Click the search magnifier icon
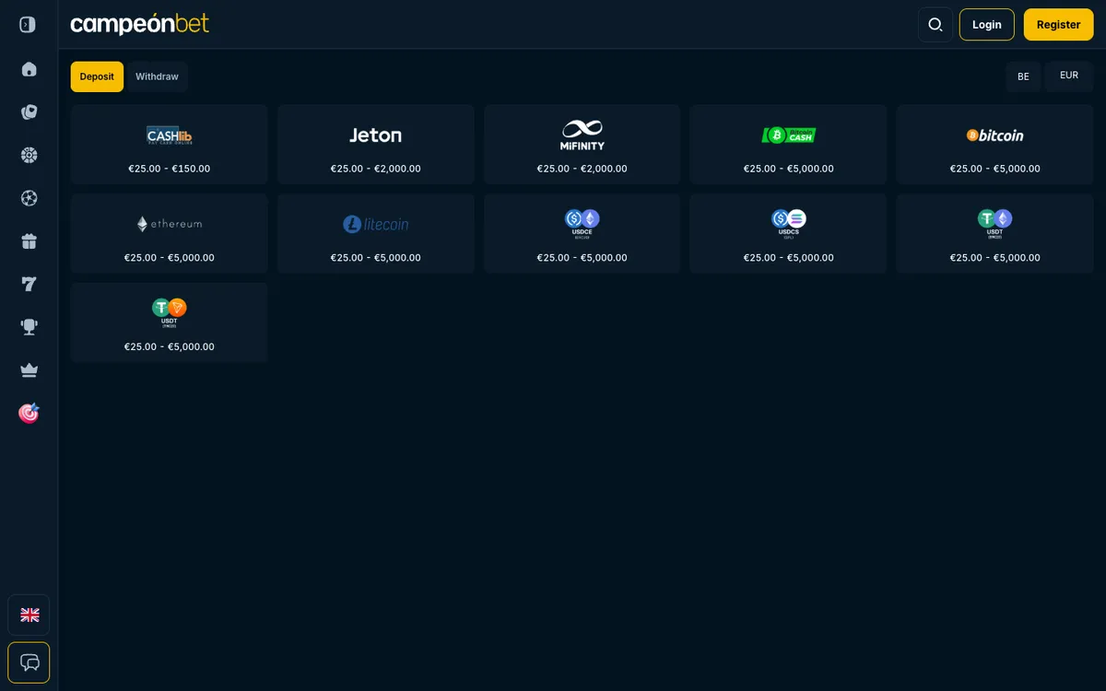This screenshot has width=1106, height=691. pos(935,25)
